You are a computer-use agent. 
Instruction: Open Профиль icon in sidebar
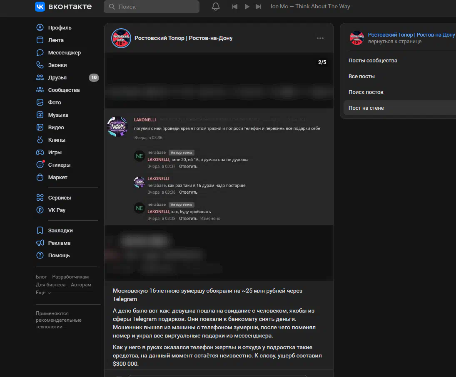[40, 27]
